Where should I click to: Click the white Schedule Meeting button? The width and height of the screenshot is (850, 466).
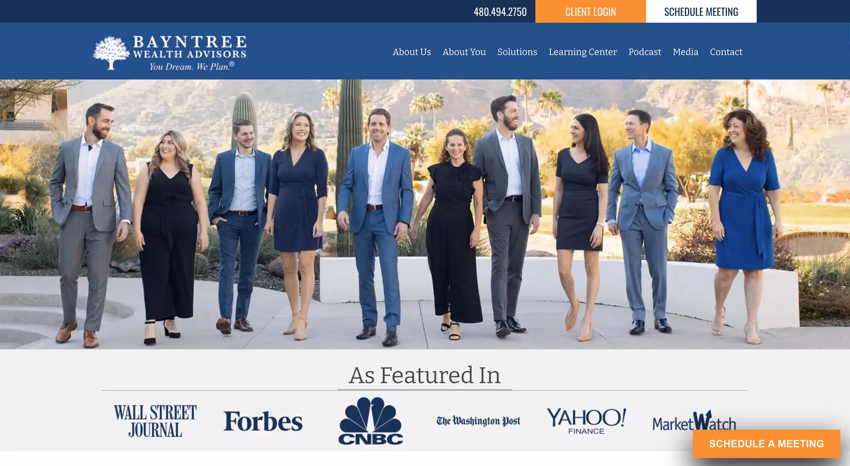(x=701, y=11)
